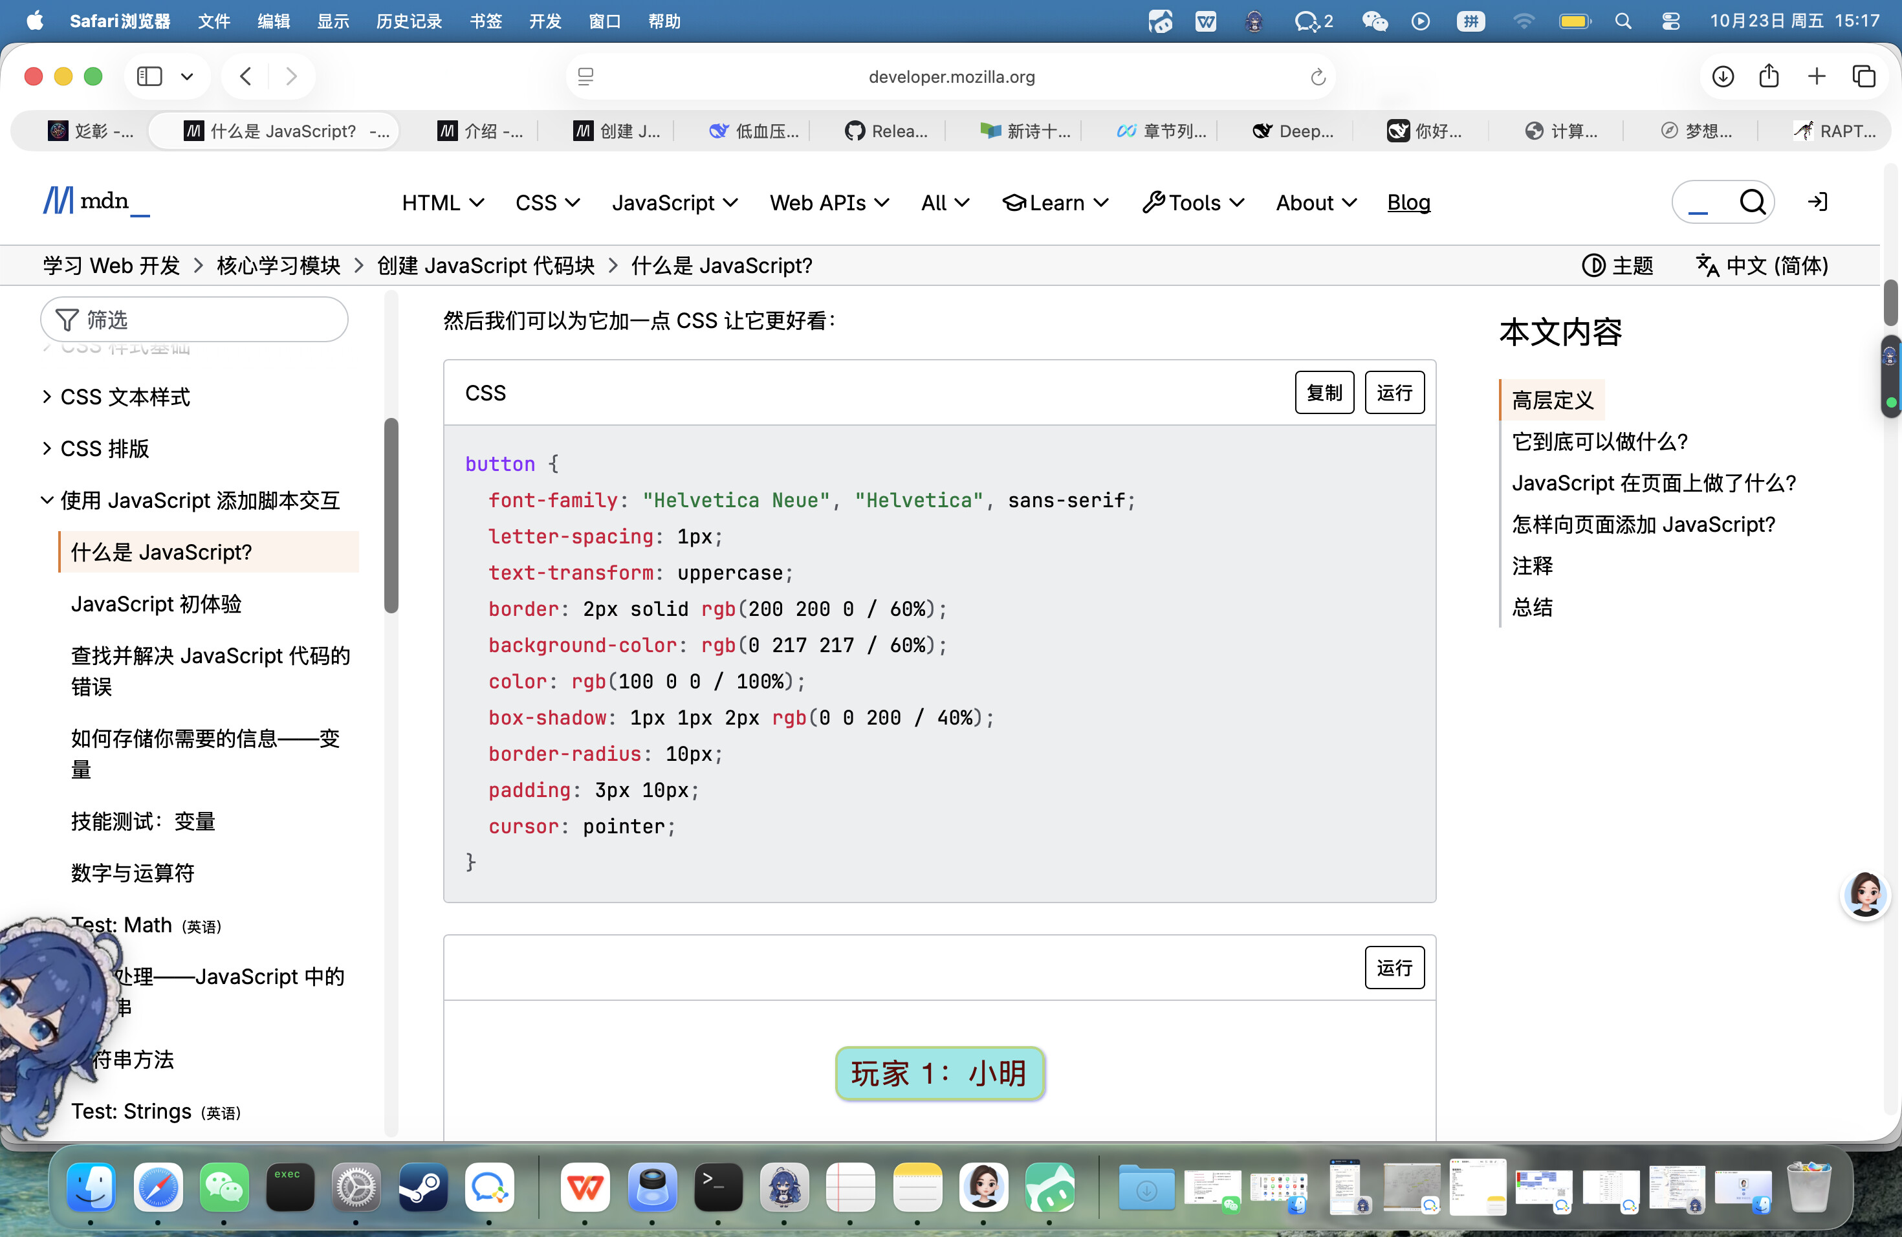
Task: Expand CSS 排版 in sidebar
Action: [96, 449]
